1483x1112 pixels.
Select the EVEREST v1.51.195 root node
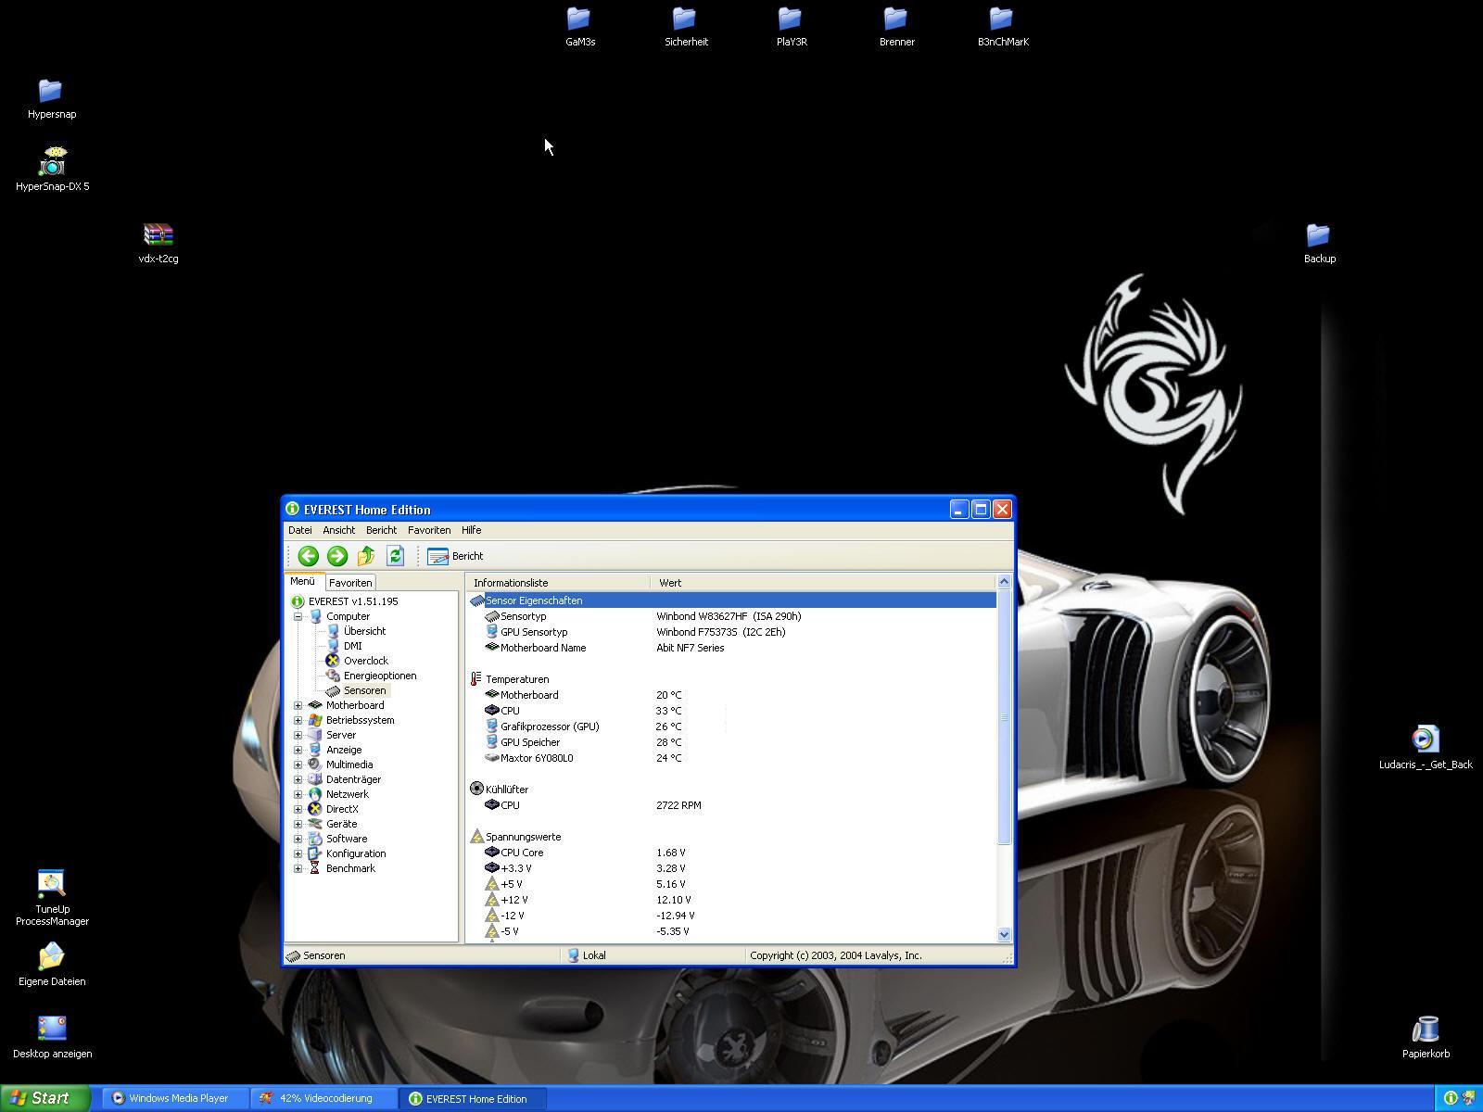point(353,601)
